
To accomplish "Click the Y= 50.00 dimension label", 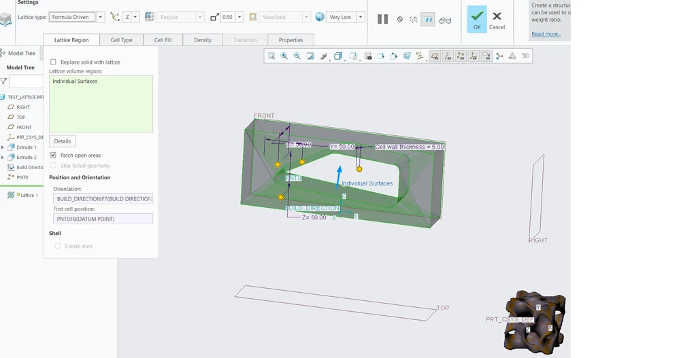I will tap(342, 147).
